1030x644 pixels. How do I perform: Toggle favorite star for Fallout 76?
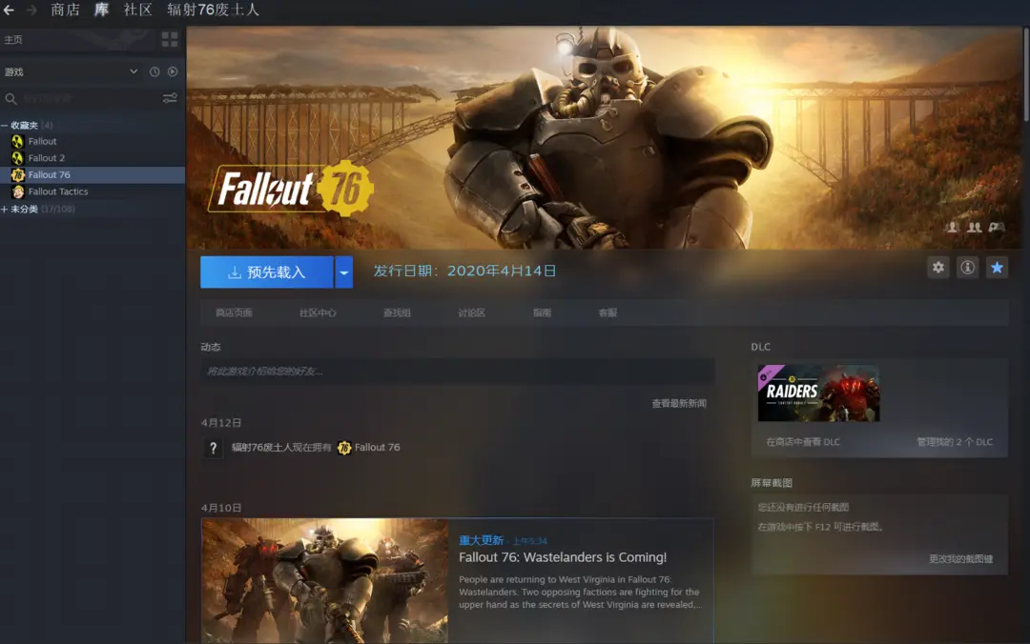998,267
